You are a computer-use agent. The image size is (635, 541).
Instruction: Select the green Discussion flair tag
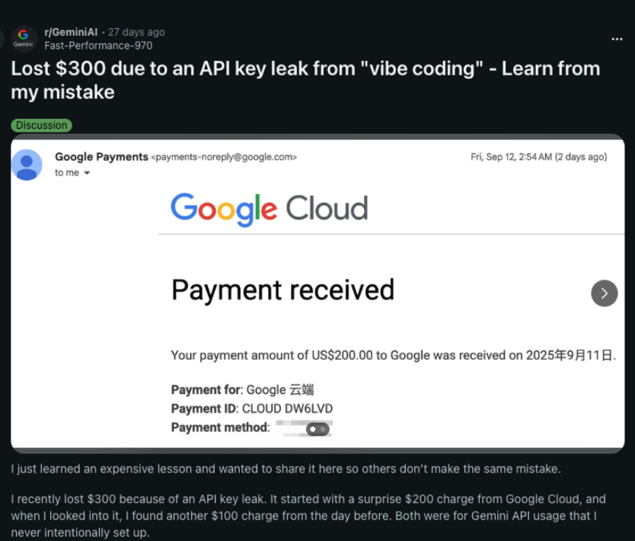click(42, 125)
